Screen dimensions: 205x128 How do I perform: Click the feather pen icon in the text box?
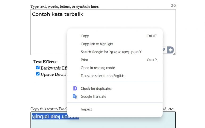(x=164, y=50)
